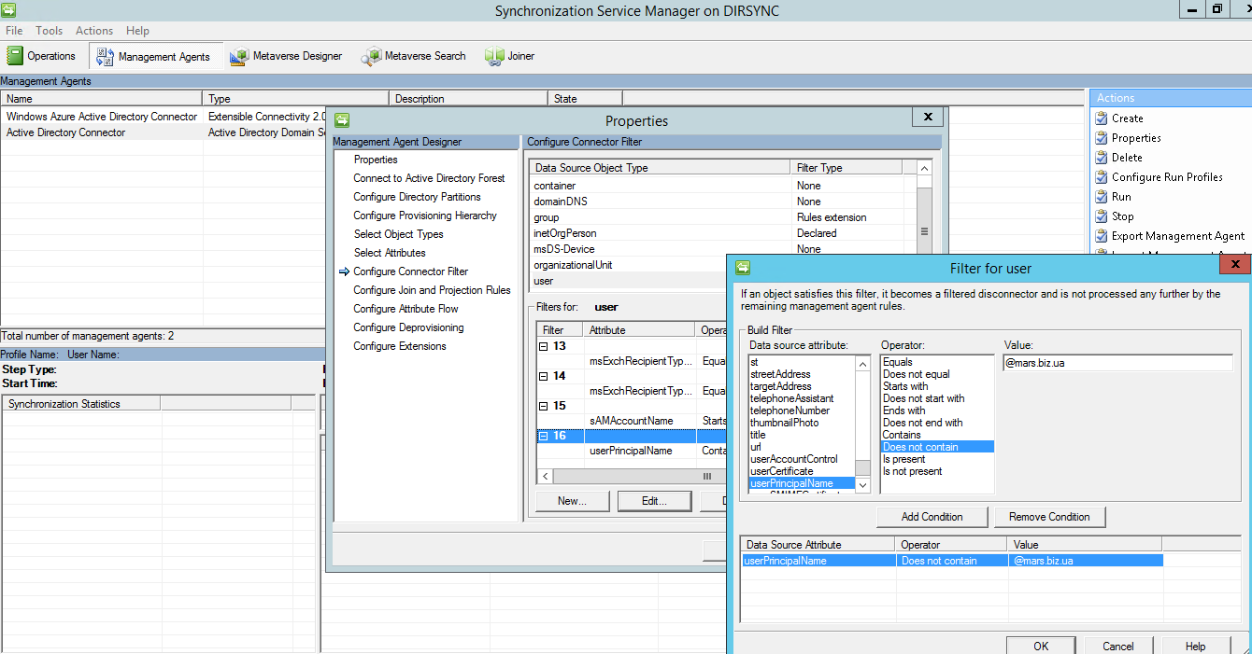The height and width of the screenshot is (654, 1252).
Task: Collapse filter group 15 in the filters list
Action: 544,406
